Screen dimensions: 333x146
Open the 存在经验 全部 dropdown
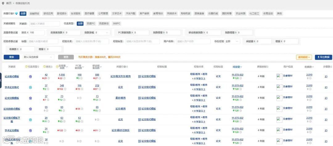click(232, 41)
